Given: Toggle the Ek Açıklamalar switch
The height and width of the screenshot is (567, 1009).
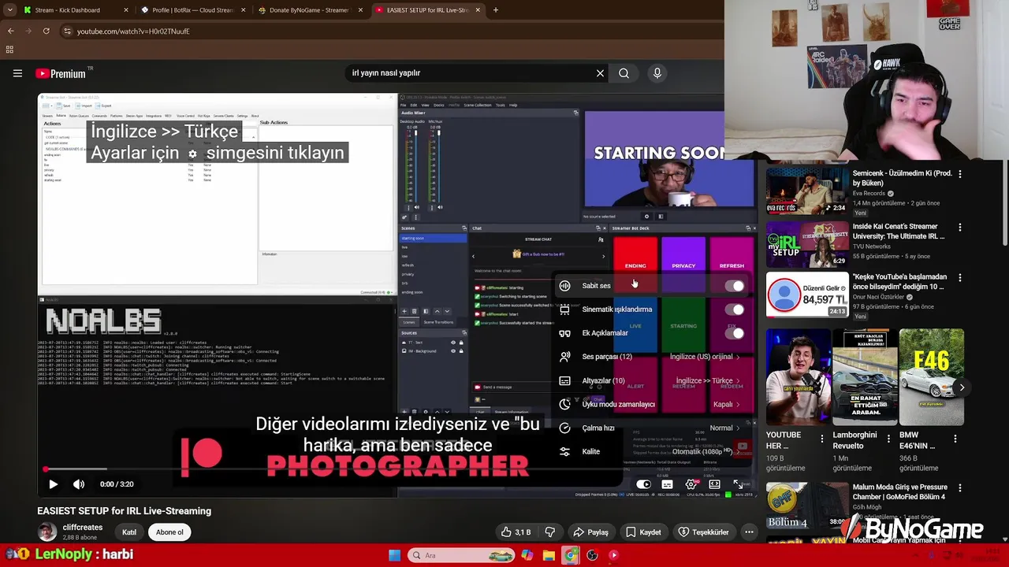Looking at the screenshot, I should coord(734,333).
